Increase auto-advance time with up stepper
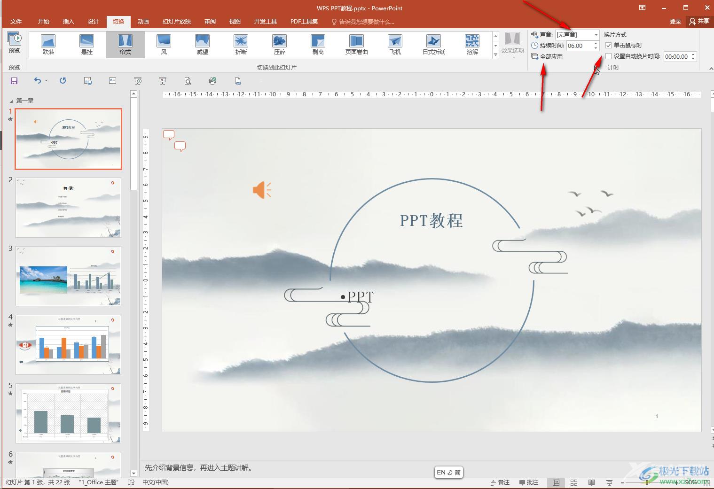 [693, 54]
